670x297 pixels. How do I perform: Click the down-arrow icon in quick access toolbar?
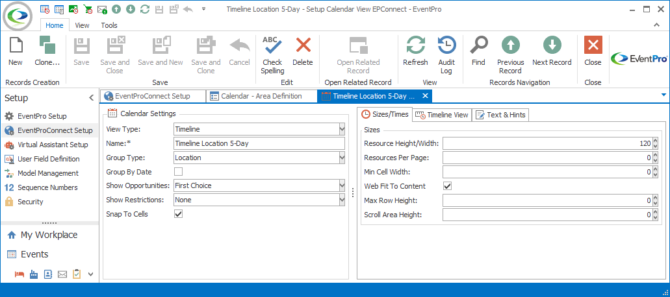[x=131, y=9]
